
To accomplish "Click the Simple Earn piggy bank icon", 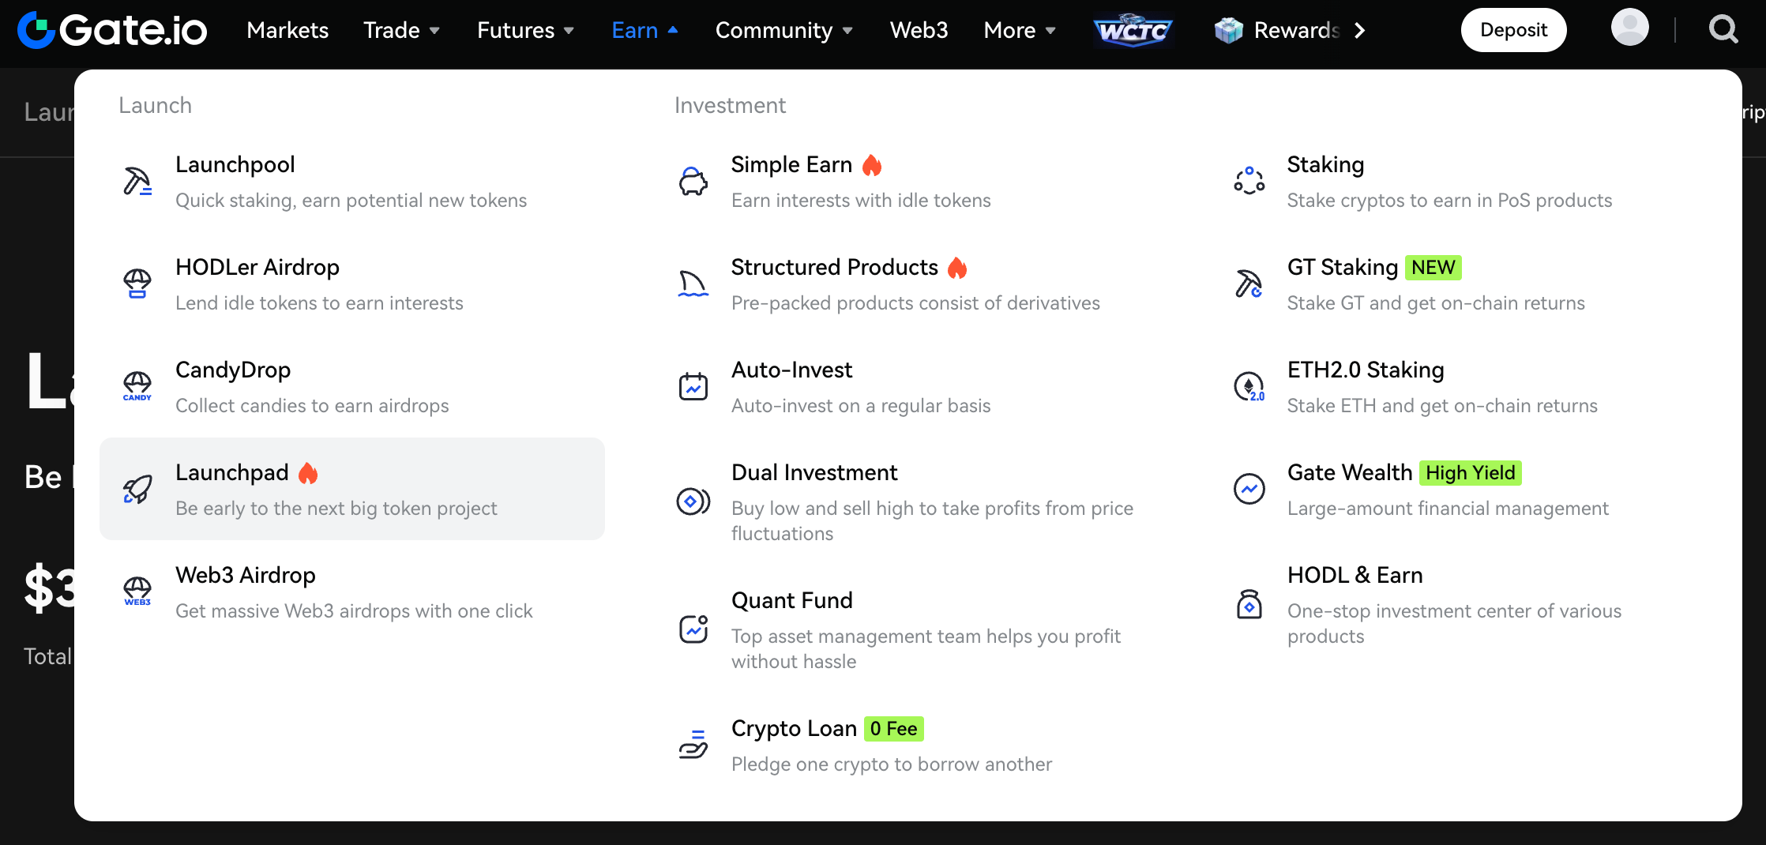I will tap(693, 181).
